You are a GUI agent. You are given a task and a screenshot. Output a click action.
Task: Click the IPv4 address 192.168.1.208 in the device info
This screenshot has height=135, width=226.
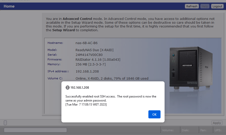pyautogui.click(x=87, y=71)
